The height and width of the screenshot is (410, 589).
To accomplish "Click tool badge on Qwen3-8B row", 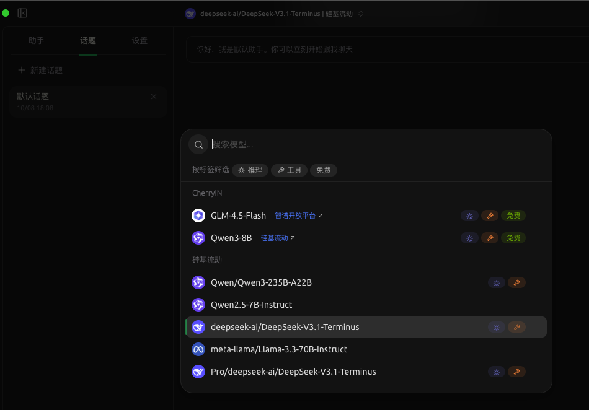I will (490, 238).
